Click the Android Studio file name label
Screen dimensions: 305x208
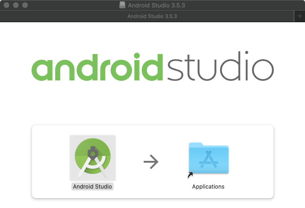(92, 186)
